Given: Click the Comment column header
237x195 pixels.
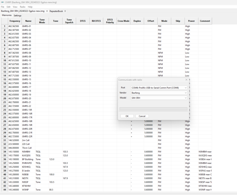Looking at the screenshot, I should coord(205,21).
